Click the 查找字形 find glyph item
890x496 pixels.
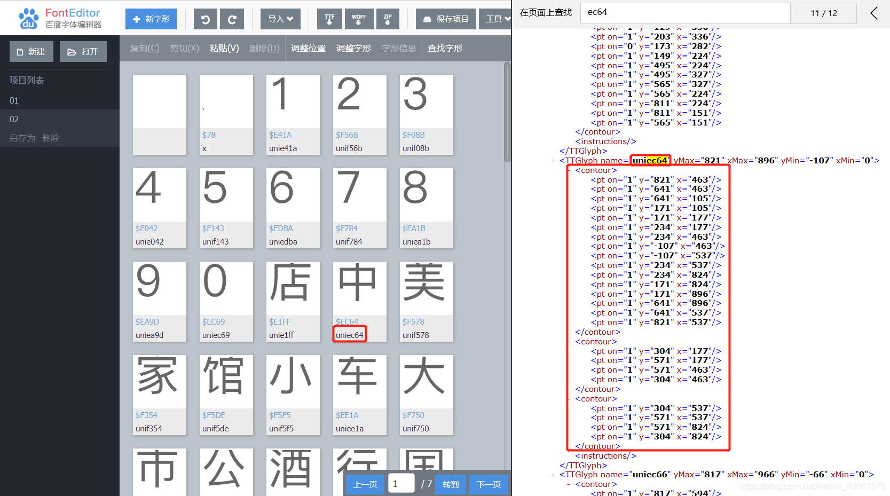click(x=445, y=48)
